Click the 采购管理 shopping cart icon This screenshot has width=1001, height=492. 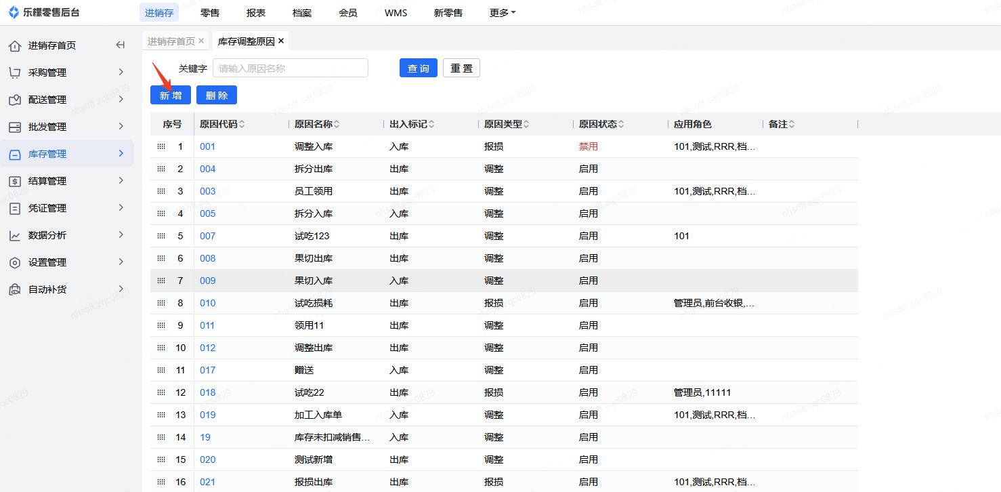(x=15, y=73)
